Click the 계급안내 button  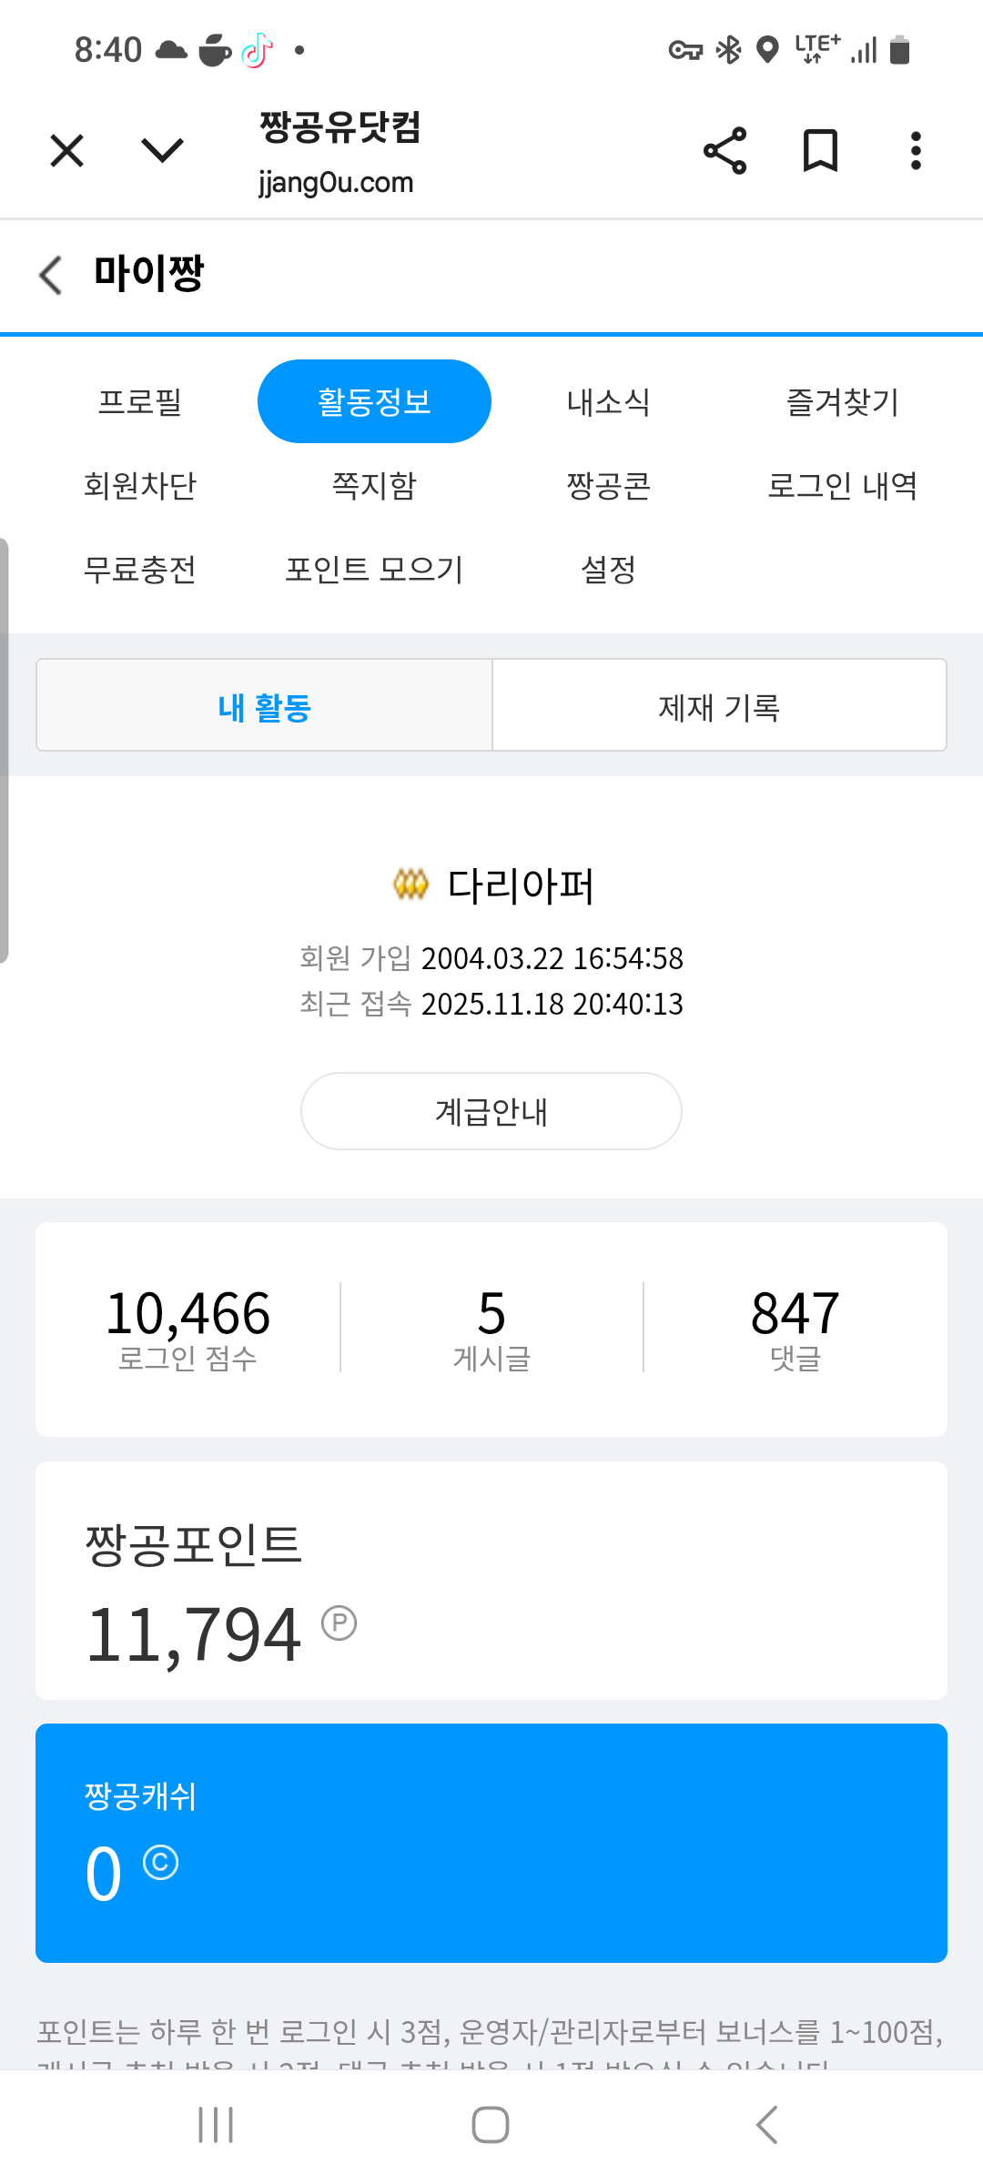coord(491,1111)
